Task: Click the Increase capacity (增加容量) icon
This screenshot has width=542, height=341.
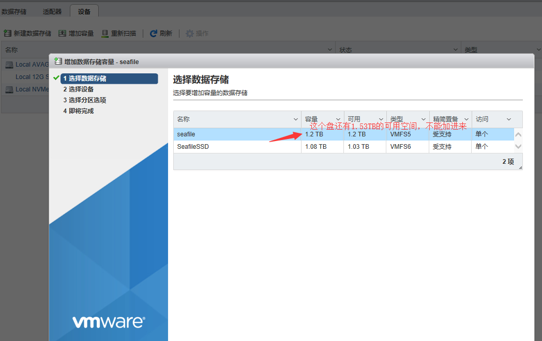Action: 62,33
